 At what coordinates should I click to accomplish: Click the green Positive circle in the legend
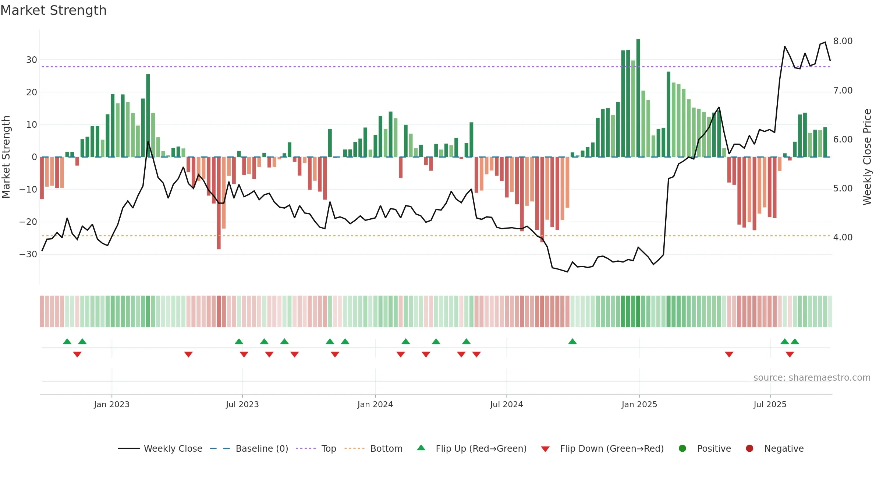[x=682, y=448]
